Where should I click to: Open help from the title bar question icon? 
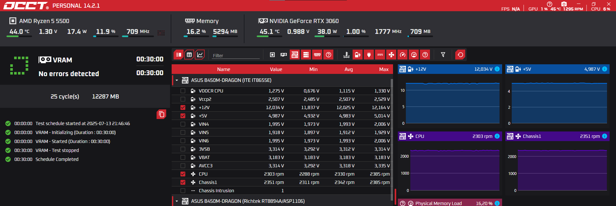coord(550,4)
